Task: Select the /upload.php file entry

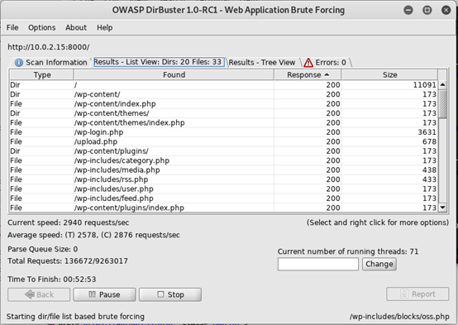Action: [x=223, y=141]
